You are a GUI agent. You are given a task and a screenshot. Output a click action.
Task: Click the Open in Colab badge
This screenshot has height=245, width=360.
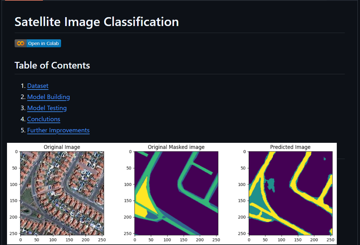click(38, 43)
